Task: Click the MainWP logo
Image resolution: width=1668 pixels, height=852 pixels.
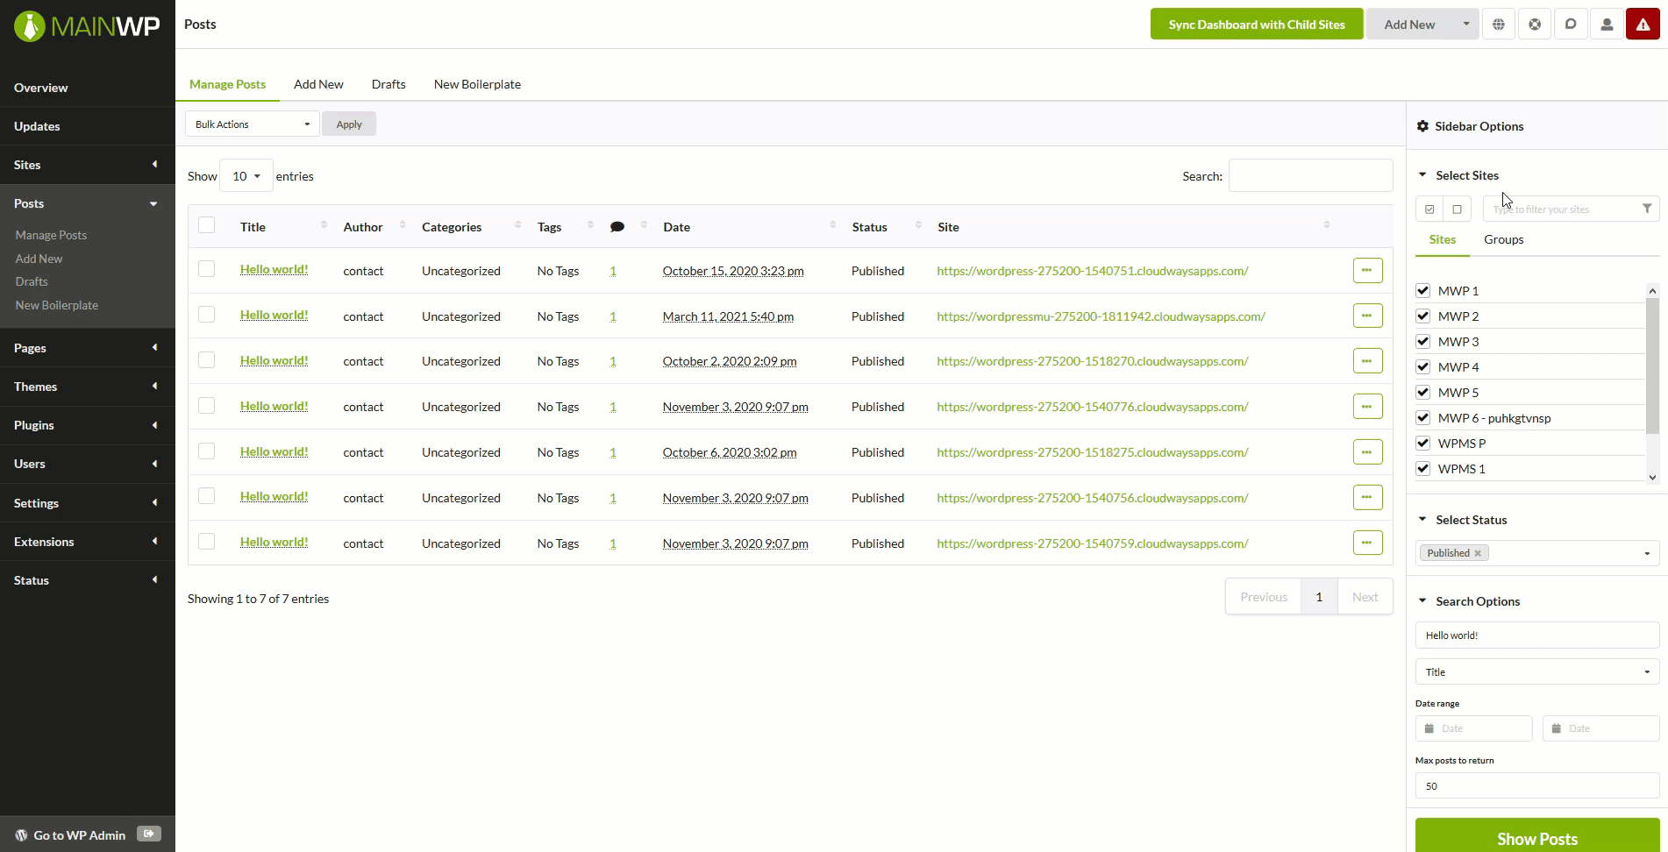Action: click(87, 25)
